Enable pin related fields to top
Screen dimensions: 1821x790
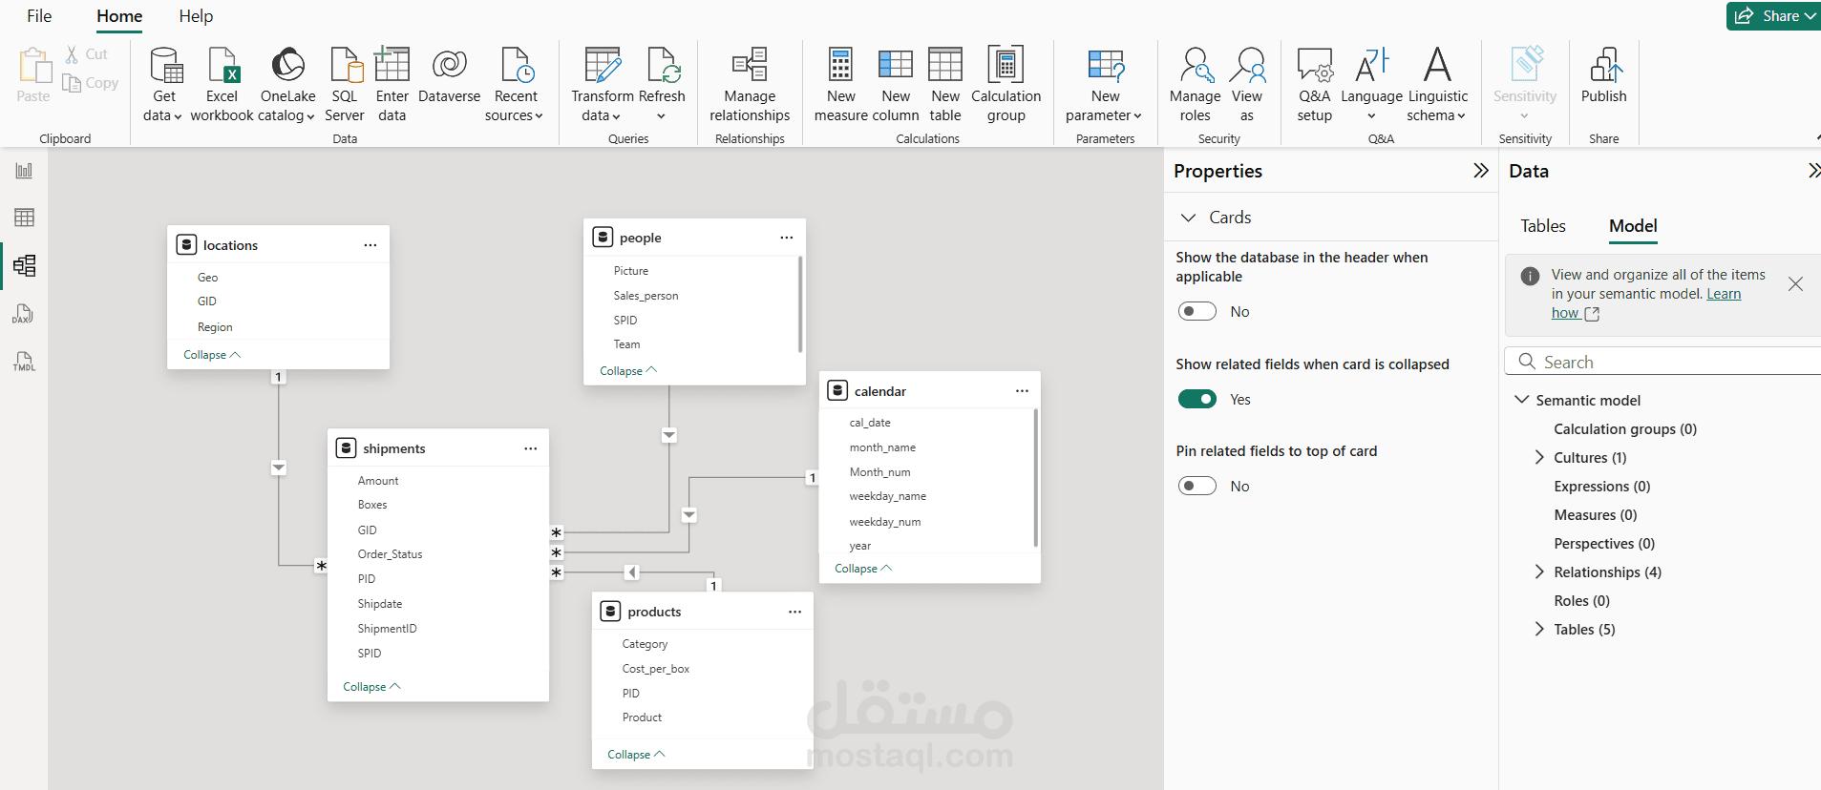click(1196, 486)
